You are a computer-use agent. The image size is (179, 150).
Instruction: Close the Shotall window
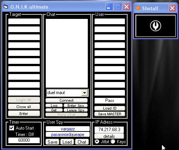(x=172, y=8)
